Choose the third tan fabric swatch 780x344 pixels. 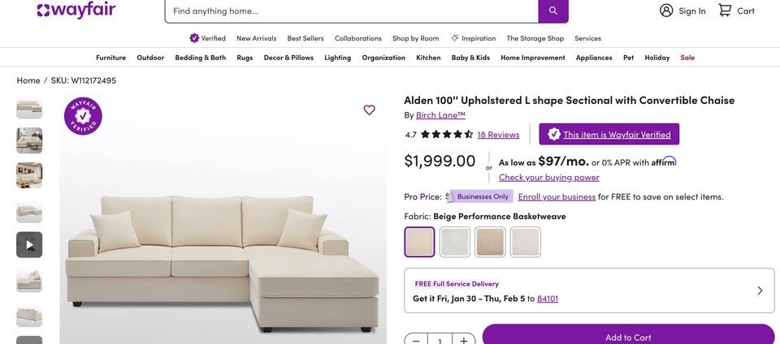click(x=490, y=242)
